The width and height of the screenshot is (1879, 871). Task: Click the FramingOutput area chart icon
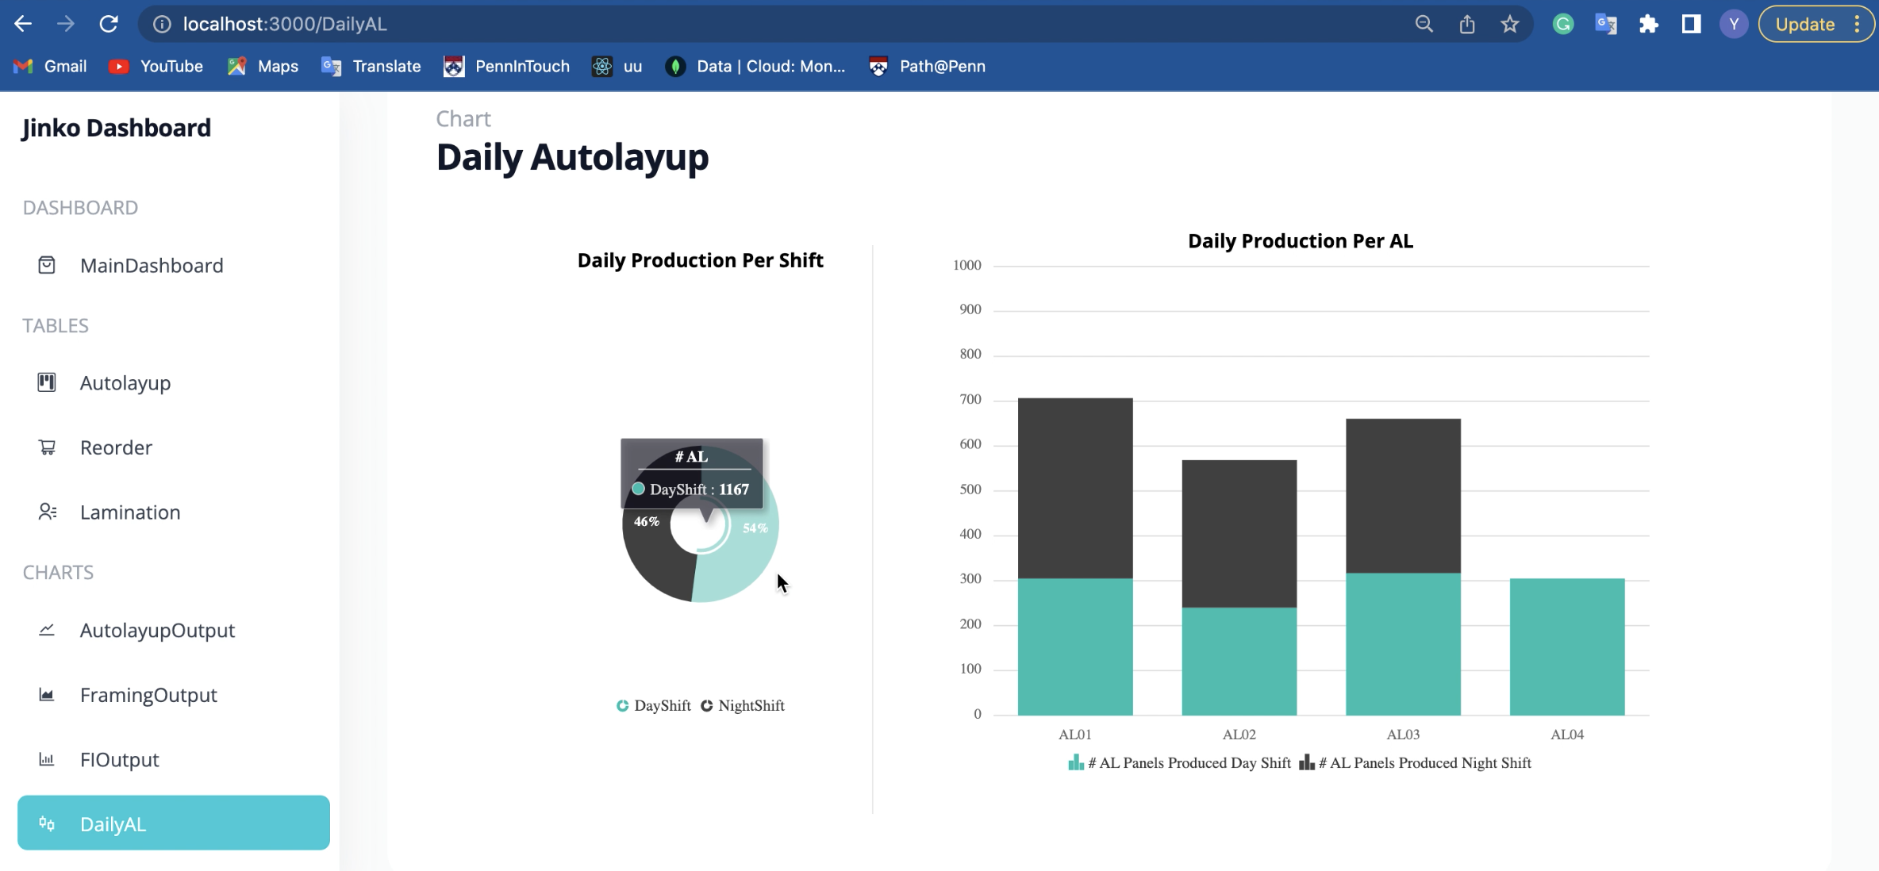click(47, 695)
